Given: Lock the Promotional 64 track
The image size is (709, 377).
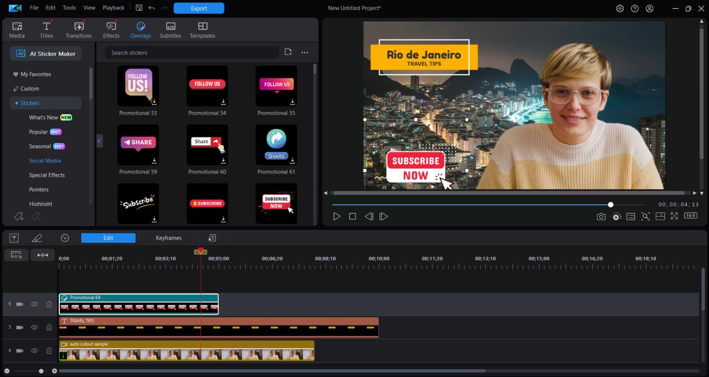Looking at the screenshot, I should (x=49, y=304).
